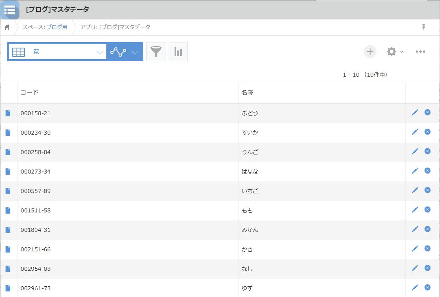
Task: Open record details for 000258-84
Action: click(x=8, y=152)
